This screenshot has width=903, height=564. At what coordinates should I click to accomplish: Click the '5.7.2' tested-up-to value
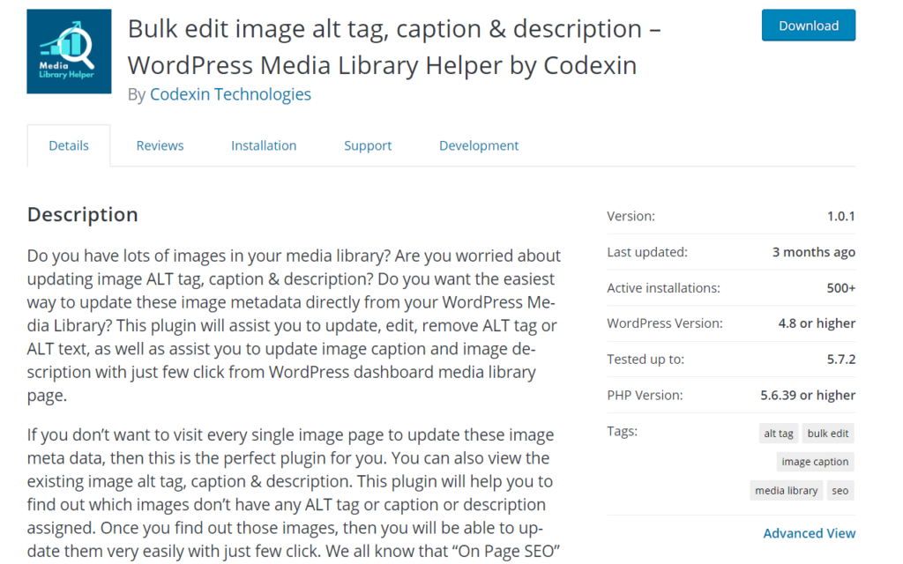840,360
